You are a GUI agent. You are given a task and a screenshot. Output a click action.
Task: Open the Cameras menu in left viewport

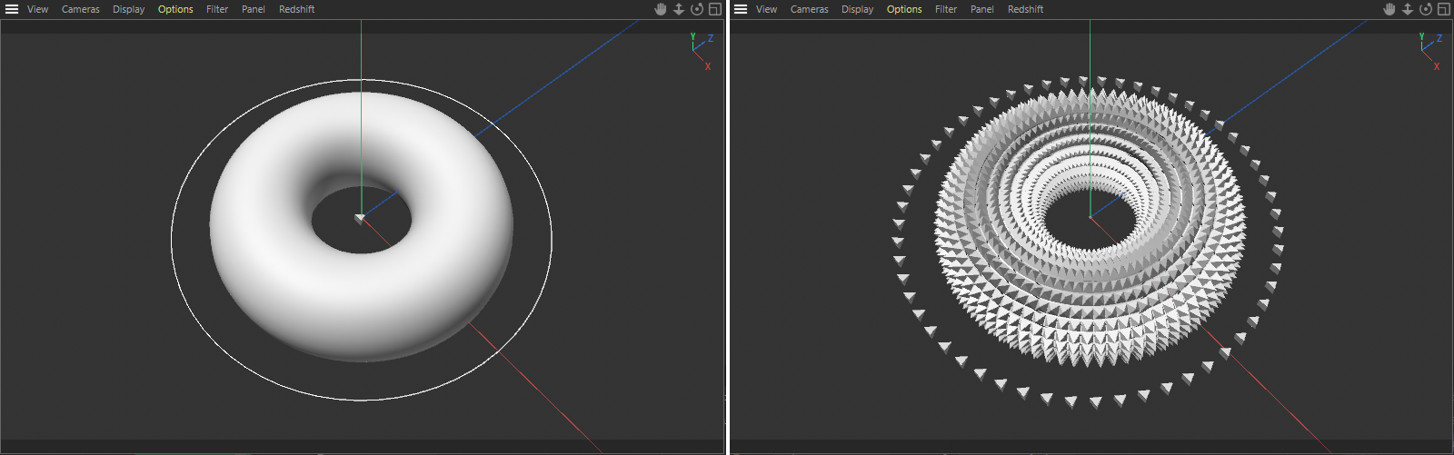point(81,9)
